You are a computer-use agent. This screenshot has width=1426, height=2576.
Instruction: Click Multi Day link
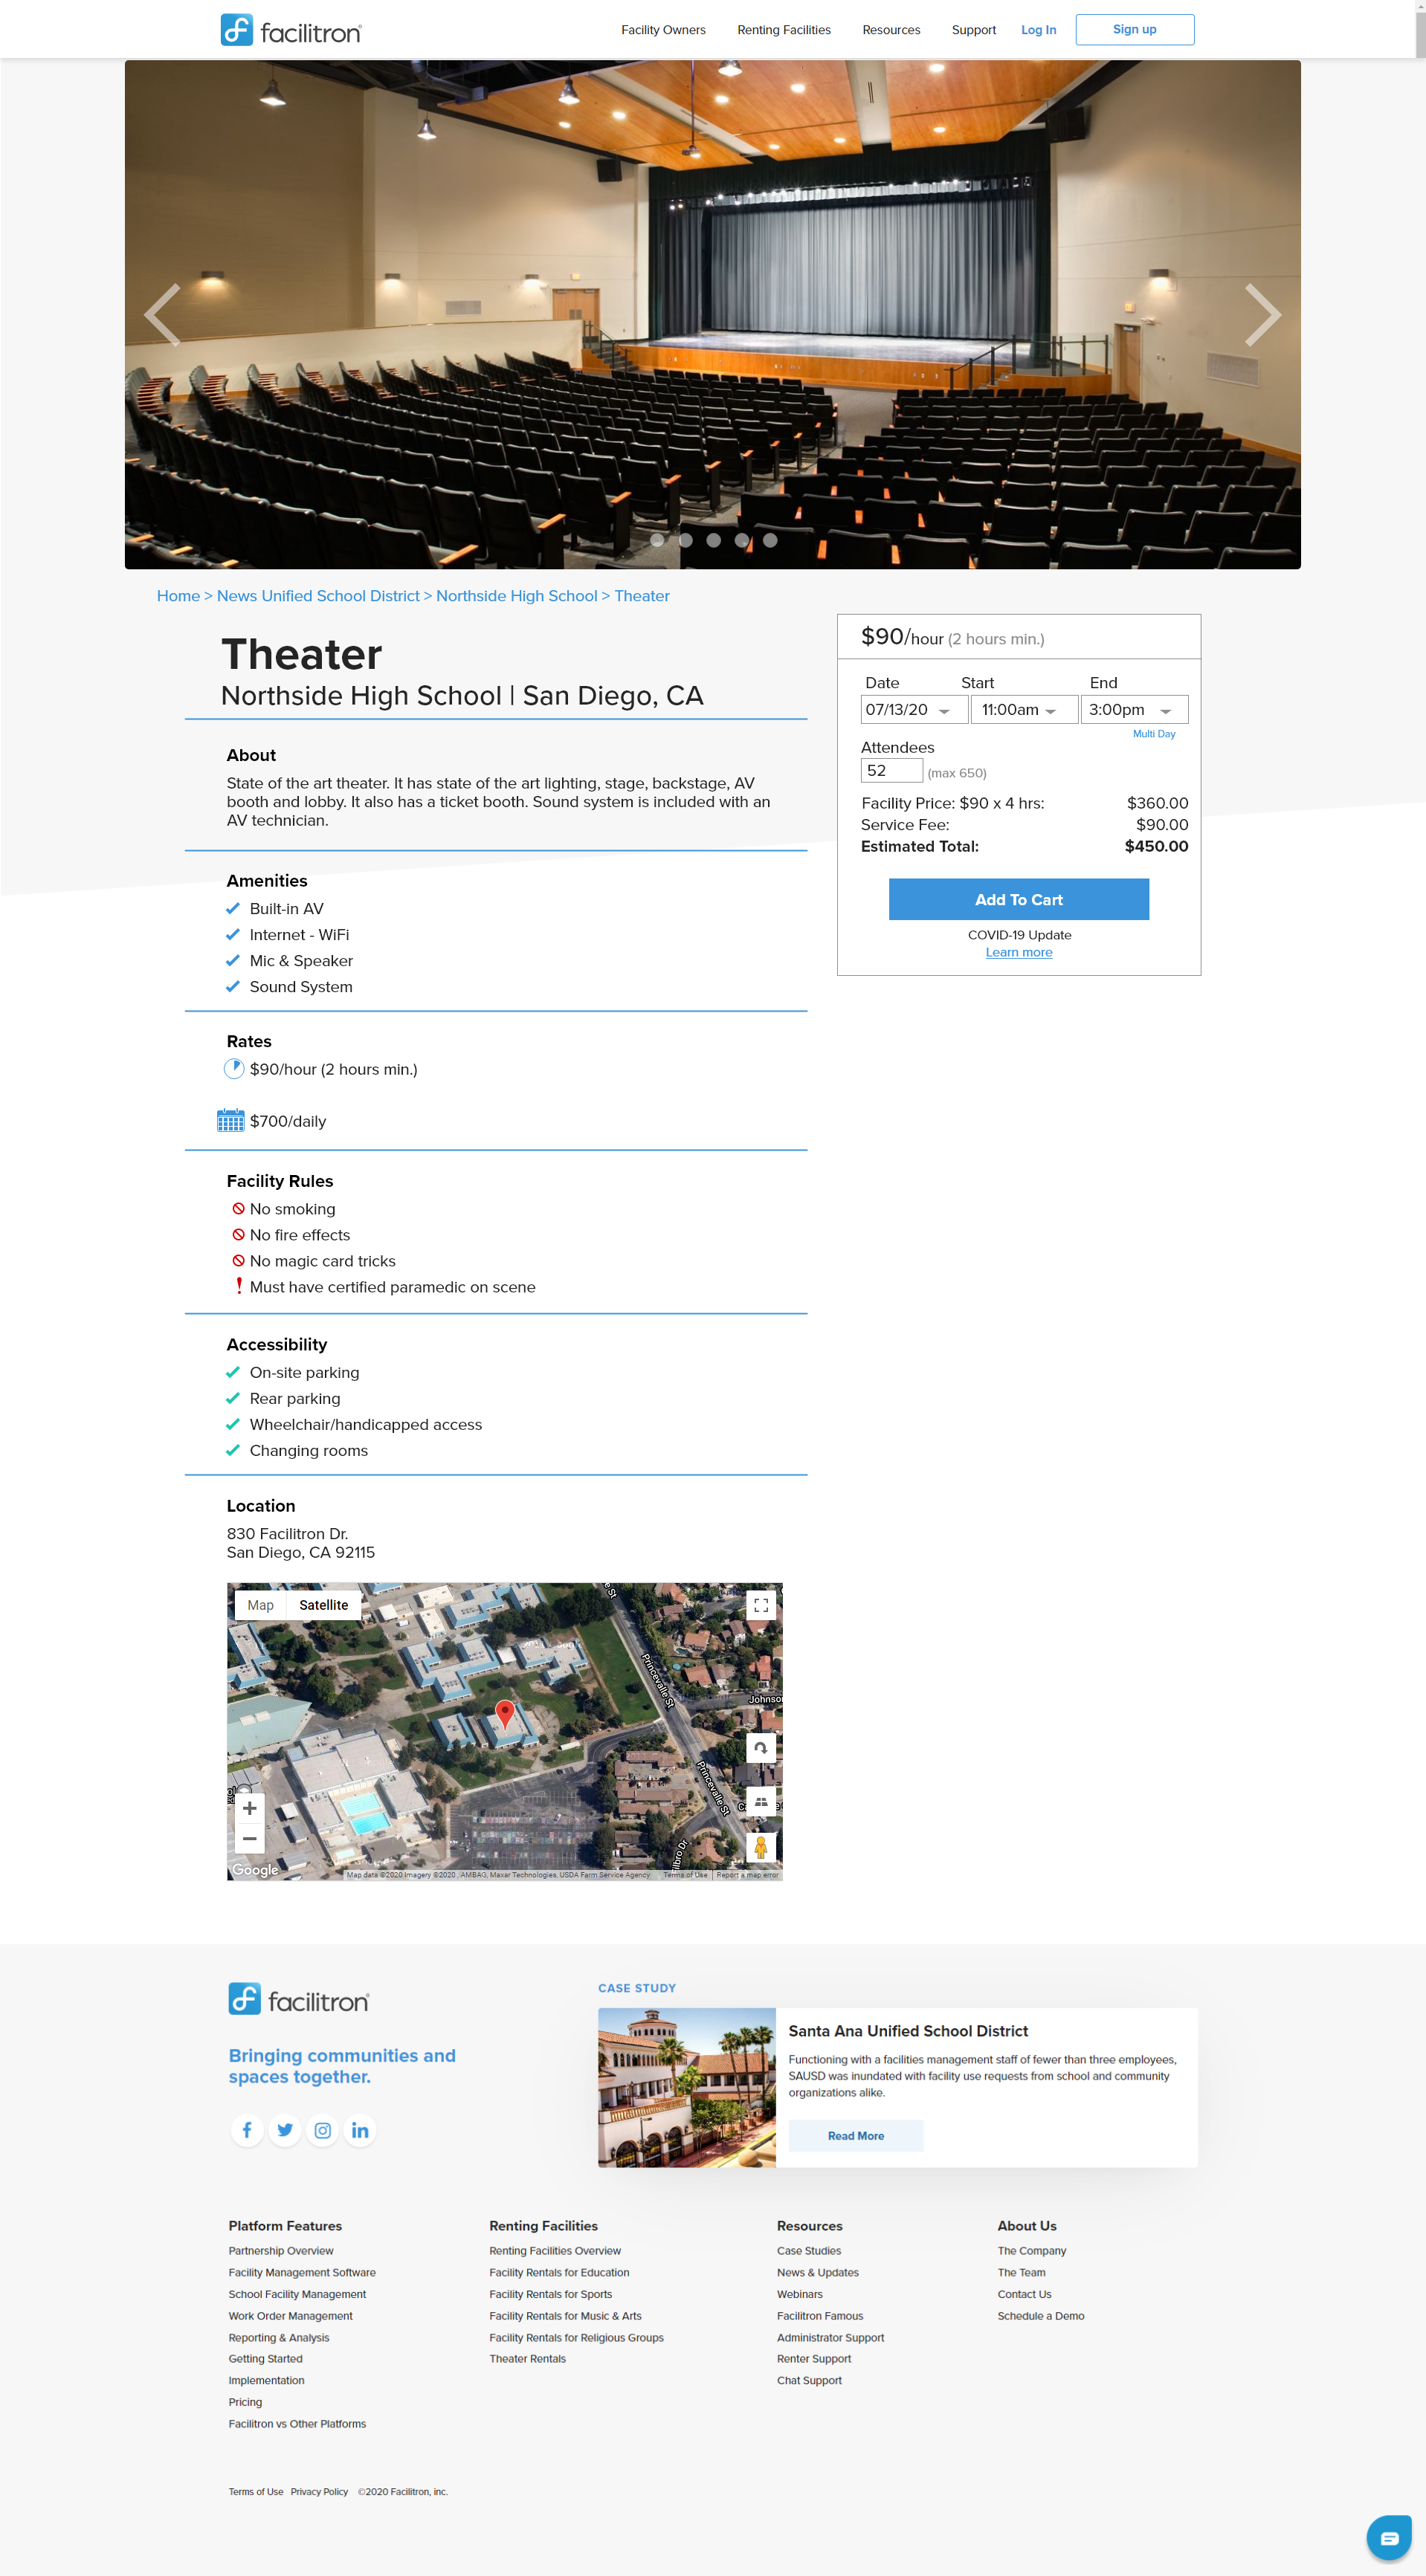tap(1153, 734)
